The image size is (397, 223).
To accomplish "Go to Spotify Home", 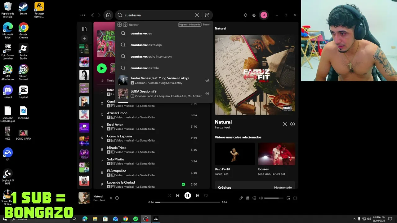I will click(x=108, y=15).
